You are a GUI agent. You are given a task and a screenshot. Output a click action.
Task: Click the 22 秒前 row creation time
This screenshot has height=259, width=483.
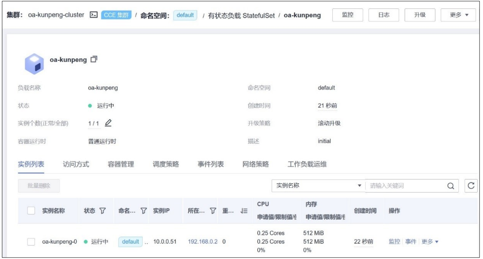[364, 242]
